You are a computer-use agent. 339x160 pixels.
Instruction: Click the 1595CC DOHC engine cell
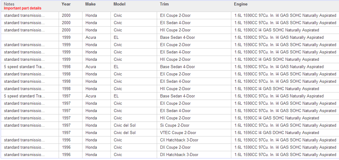[277, 133]
